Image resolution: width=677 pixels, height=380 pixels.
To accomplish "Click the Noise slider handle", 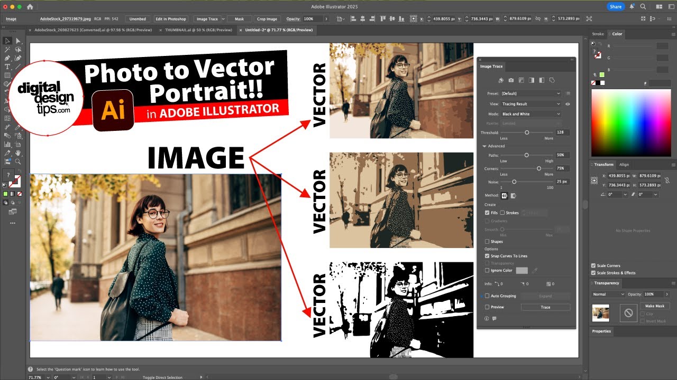I will point(514,182).
